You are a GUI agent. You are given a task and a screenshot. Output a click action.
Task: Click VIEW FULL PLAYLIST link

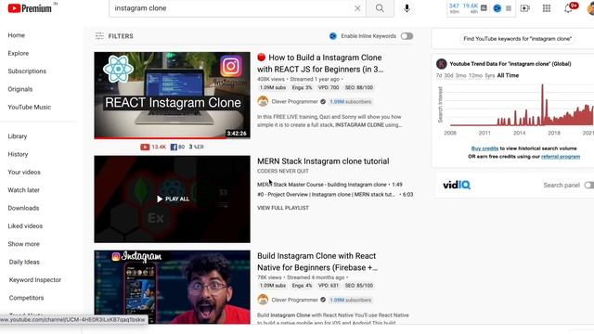pos(283,208)
